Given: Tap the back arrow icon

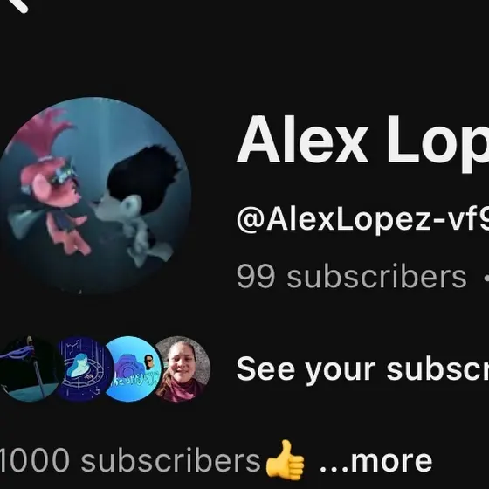Looking at the screenshot, I should pos(17,4).
